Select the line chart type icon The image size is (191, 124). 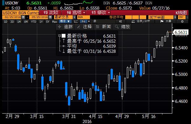point(76,22)
